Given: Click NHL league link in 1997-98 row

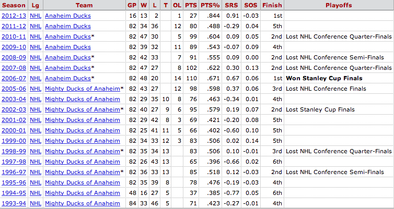Looking at the screenshot, I should point(36,162).
